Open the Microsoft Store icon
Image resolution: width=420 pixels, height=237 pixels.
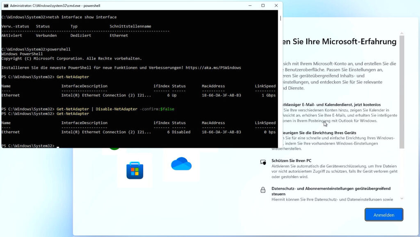[x=135, y=170]
